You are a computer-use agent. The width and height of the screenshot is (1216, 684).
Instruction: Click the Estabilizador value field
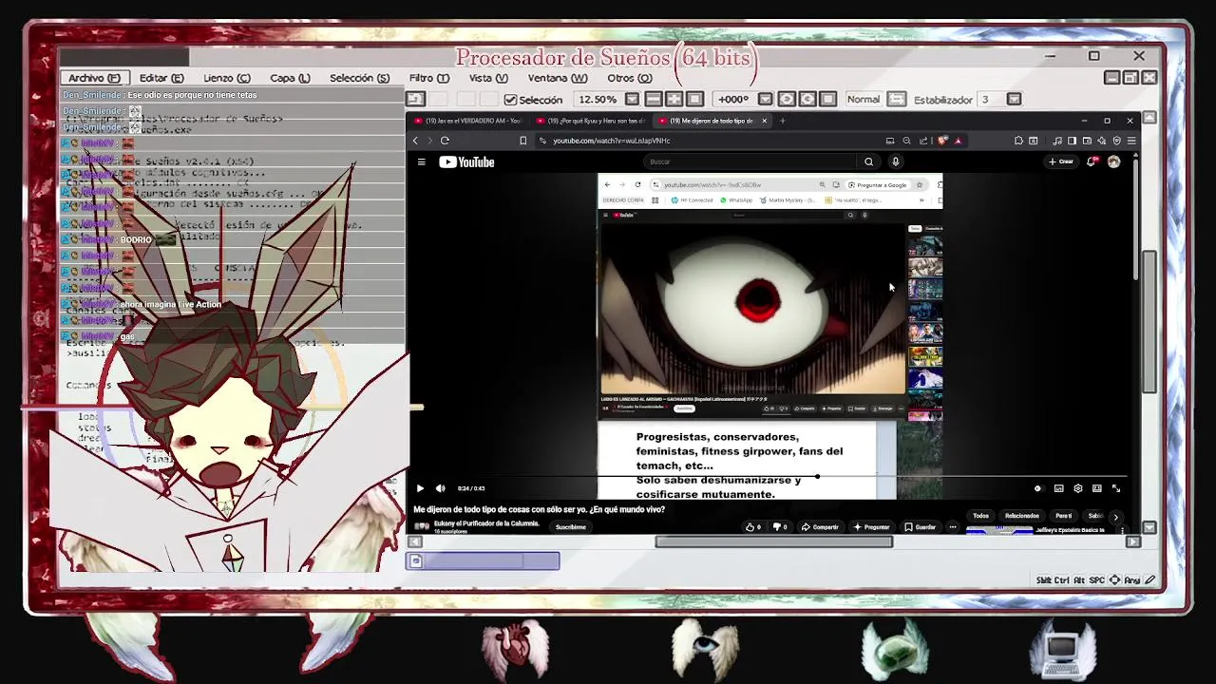pos(991,100)
